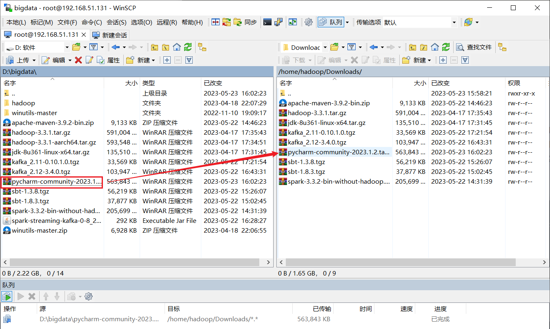Click local select files plus icon
Viewport: 550px width, 329px height.
click(167, 60)
